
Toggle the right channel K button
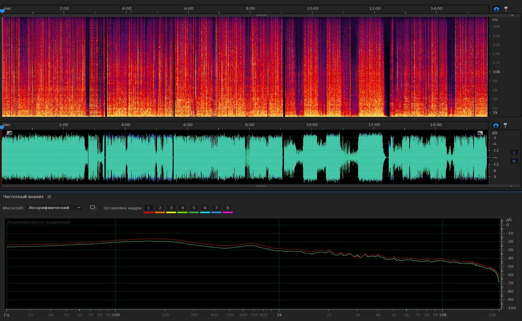point(514,161)
